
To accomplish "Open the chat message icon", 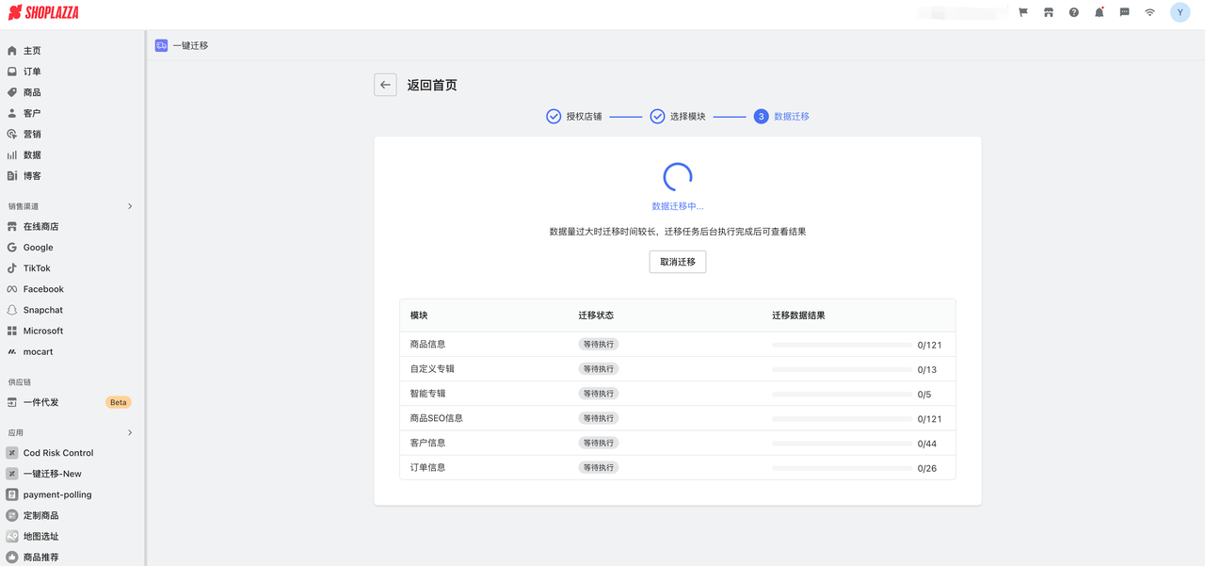I will 1124,12.
